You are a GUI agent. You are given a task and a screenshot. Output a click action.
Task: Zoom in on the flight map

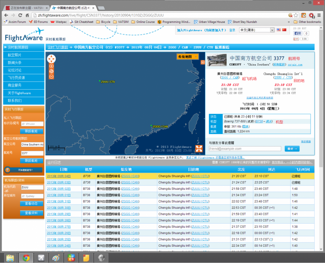point(51,66)
